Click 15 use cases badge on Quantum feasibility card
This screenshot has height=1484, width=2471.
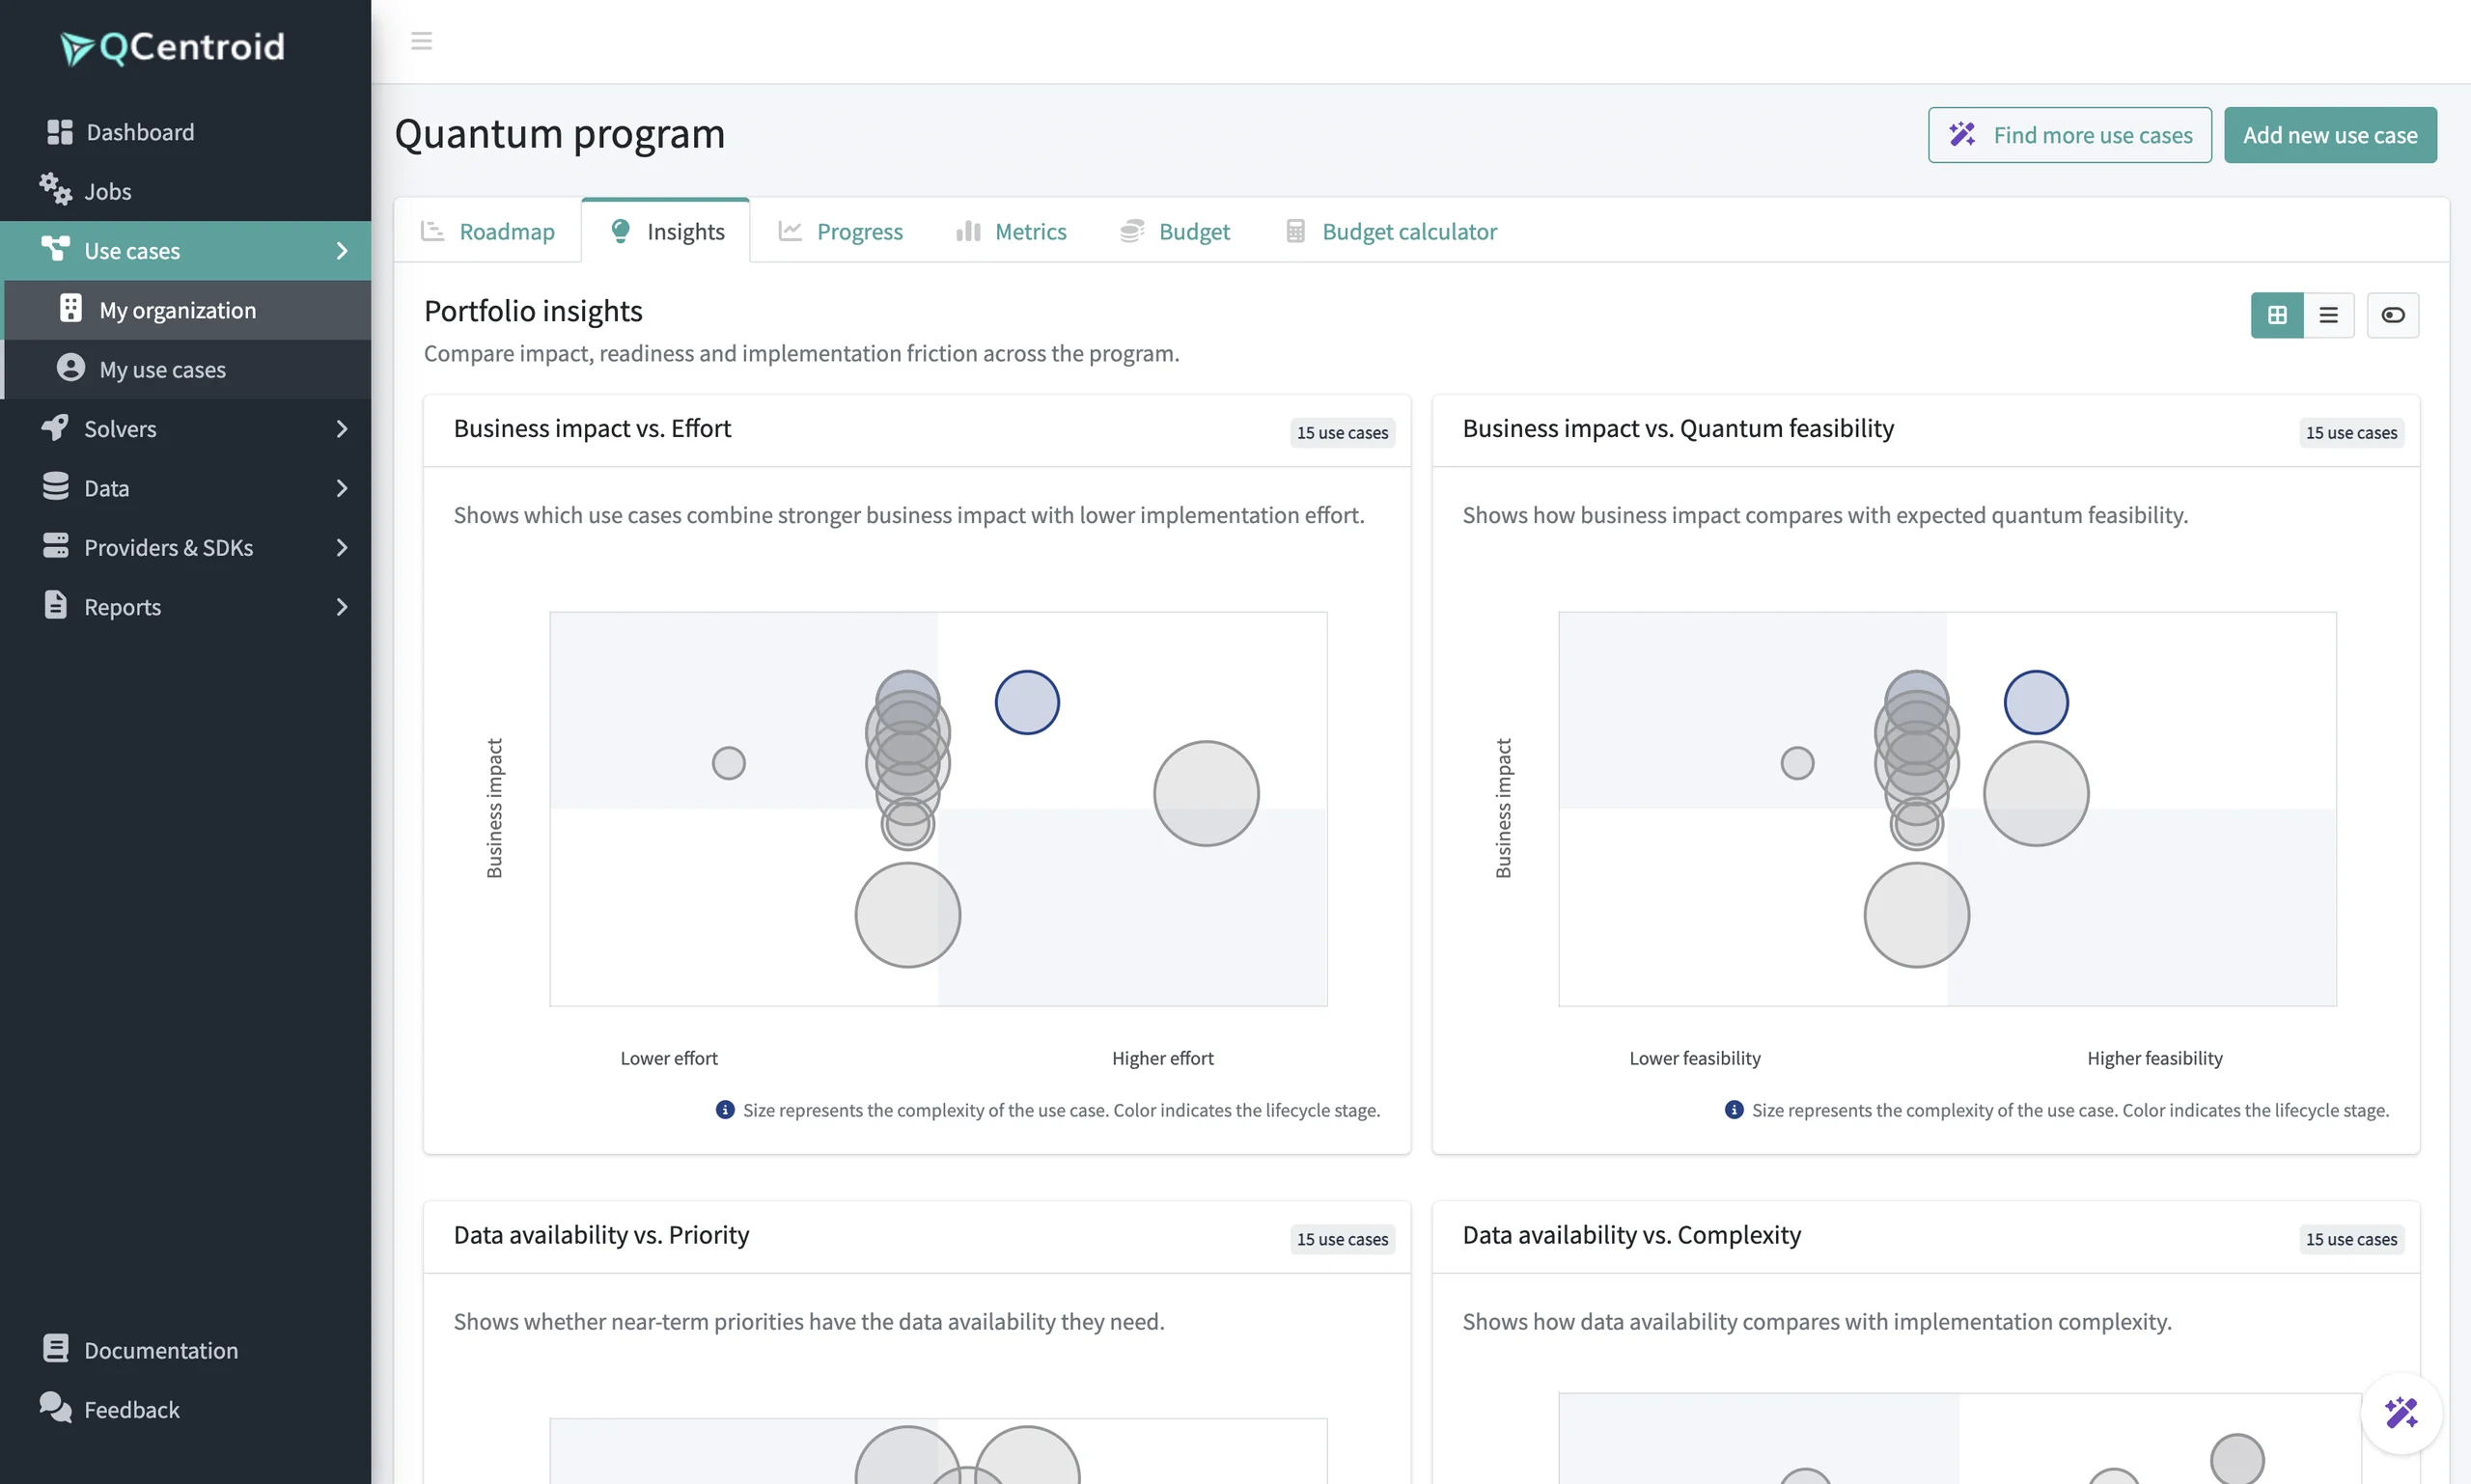(x=2351, y=432)
